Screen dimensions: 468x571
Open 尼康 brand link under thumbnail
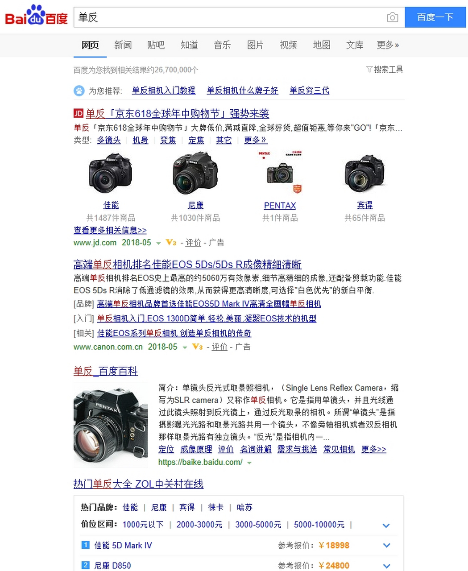195,205
